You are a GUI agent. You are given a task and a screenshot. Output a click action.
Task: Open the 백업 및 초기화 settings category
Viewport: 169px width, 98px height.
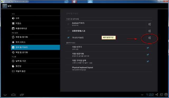click(x=35, y=52)
